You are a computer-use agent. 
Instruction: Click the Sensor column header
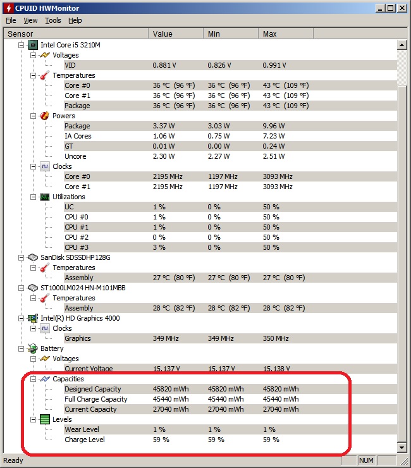pos(76,34)
